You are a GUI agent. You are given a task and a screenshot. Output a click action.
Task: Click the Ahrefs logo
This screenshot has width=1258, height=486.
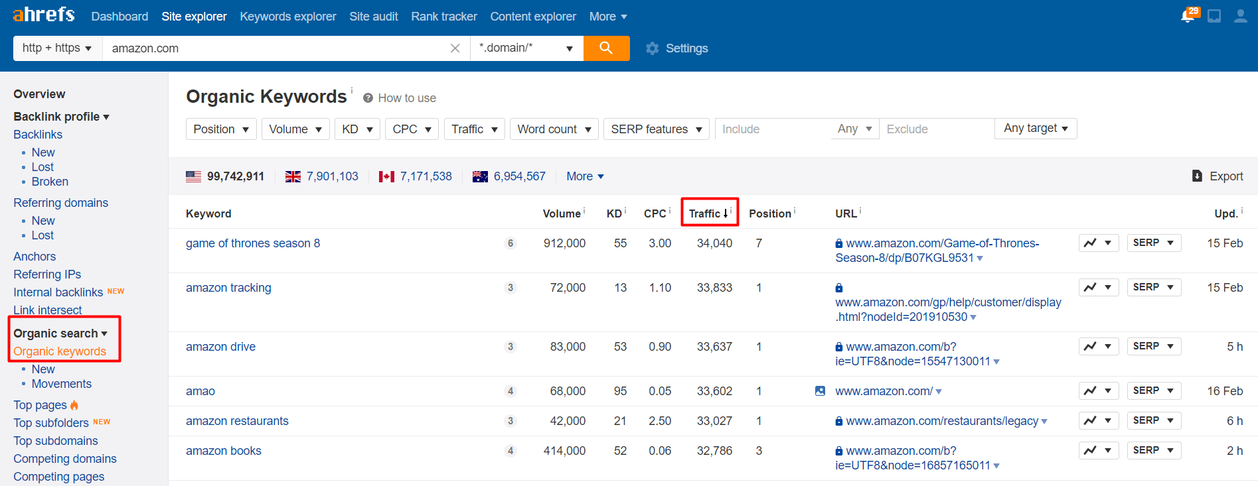coord(44,14)
